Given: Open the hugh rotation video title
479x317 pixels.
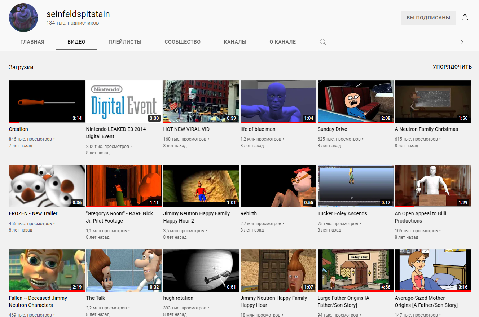Looking at the screenshot, I should pos(178,298).
